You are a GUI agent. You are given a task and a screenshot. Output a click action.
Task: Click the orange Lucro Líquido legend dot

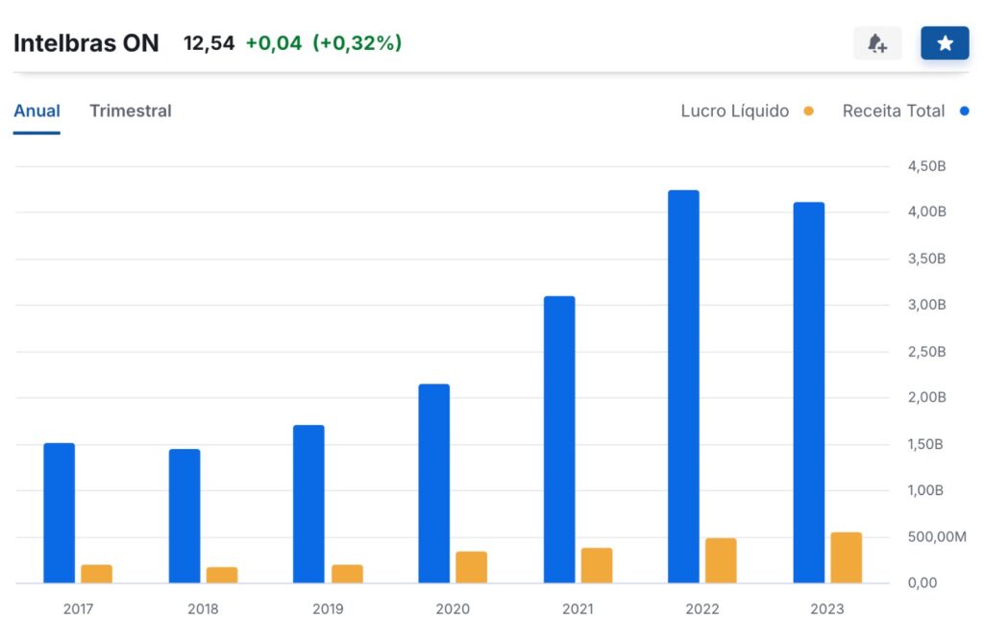click(x=808, y=111)
